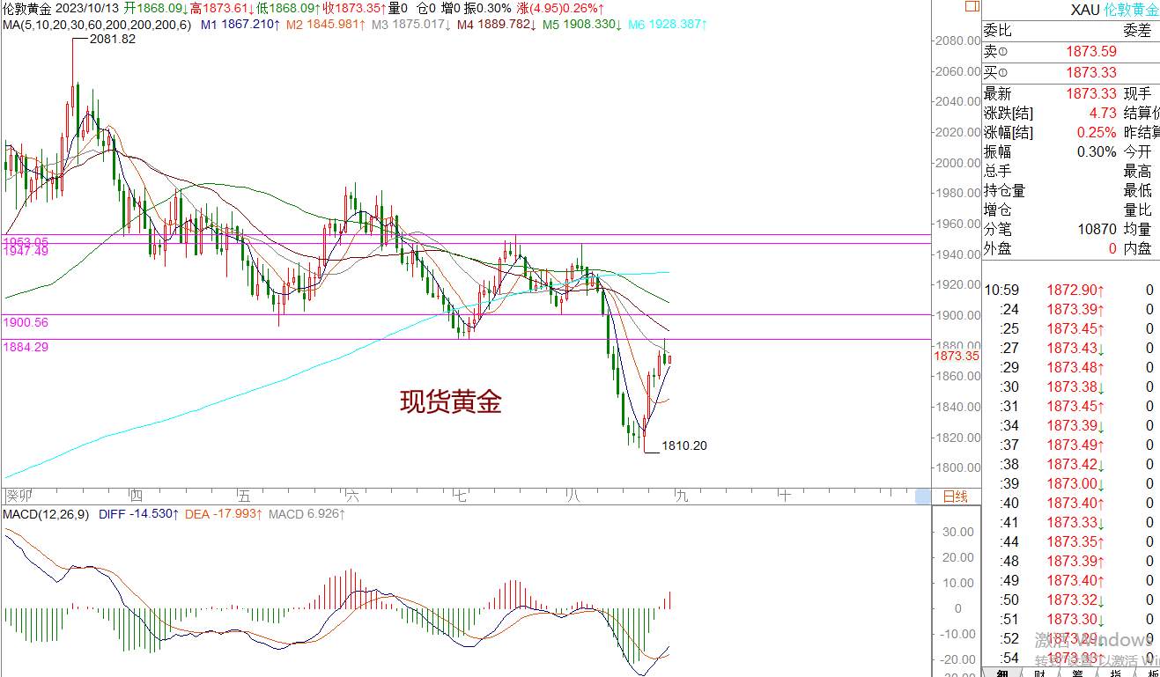
Task: Click the MACD 6.926 value
Action: pyautogui.click(x=307, y=513)
